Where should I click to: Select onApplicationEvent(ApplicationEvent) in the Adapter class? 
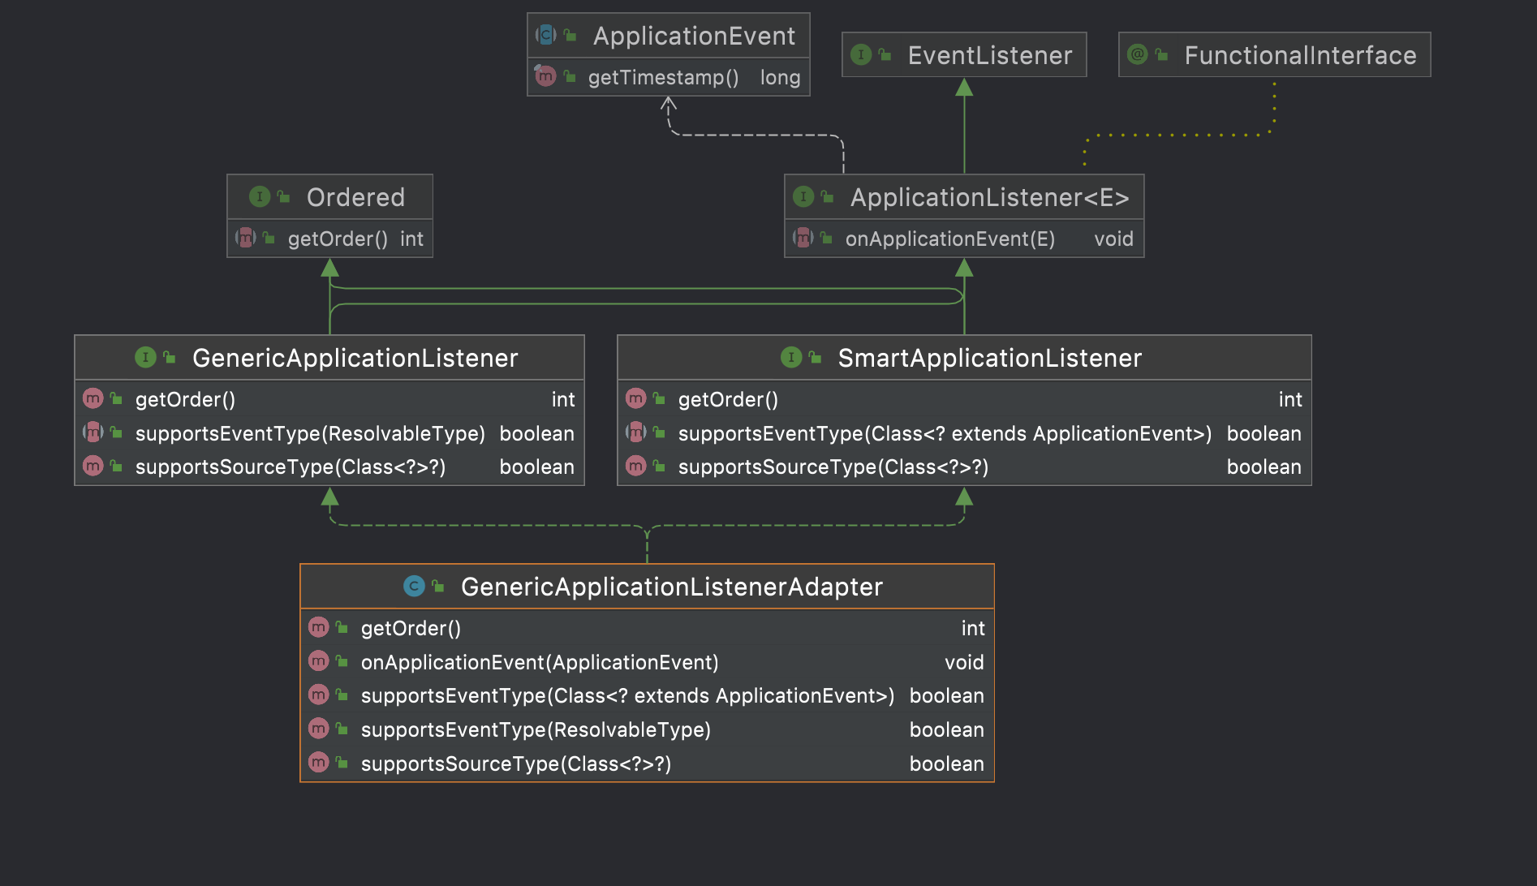tap(540, 662)
